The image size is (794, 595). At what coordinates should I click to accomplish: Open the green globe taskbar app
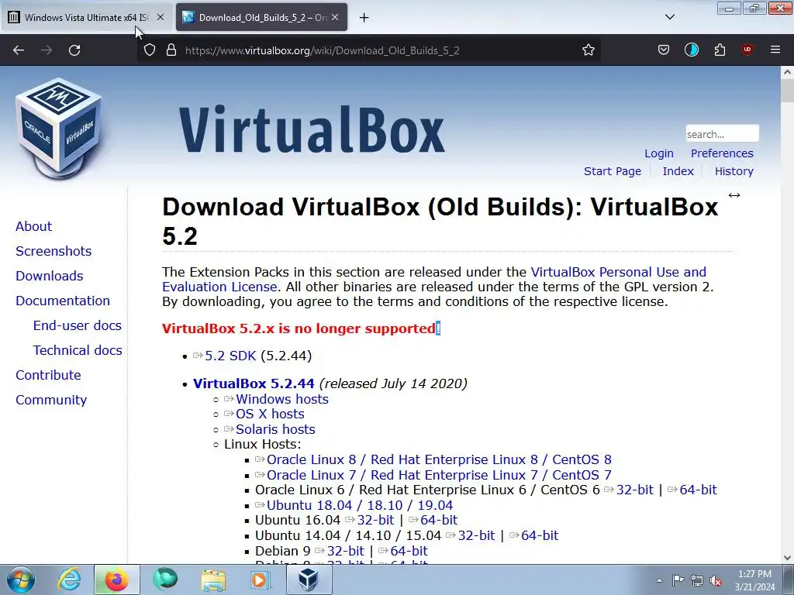click(165, 580)
